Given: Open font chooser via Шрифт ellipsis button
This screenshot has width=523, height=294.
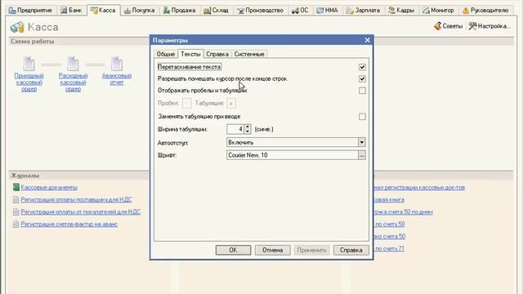Looking at the screenshot, I should pyautogui.click(x=362, y=155).
